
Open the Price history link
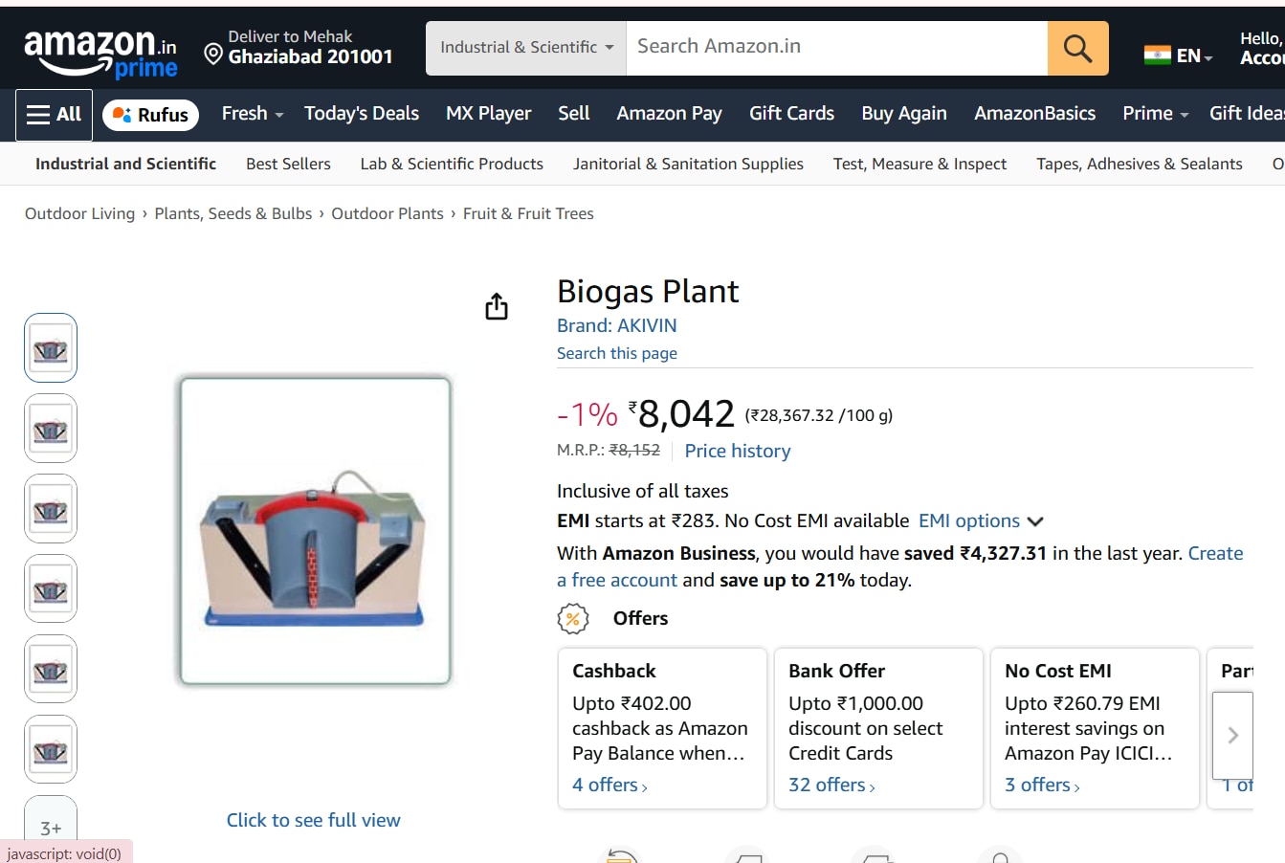(x=738, y=451)
